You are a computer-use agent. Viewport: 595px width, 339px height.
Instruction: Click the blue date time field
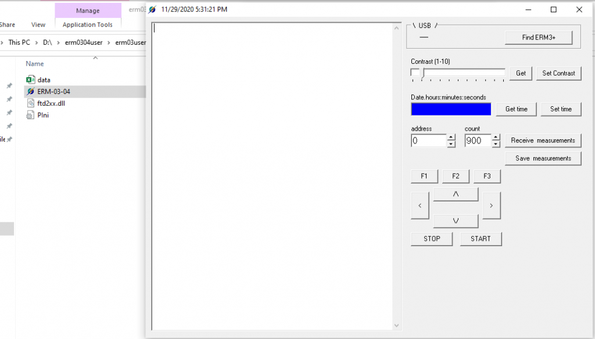[451, 109]
